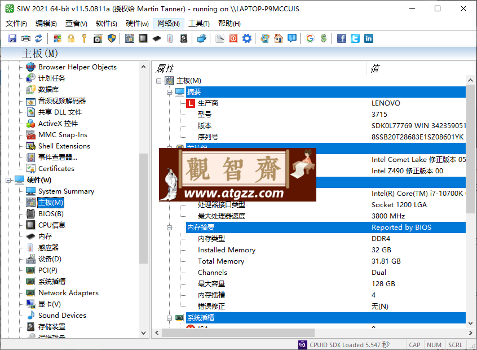Click the thermometer sensors toolbar icon
The height and width of the screenshot is (350, 477).
pyautogui.click(x=170, y=38)
